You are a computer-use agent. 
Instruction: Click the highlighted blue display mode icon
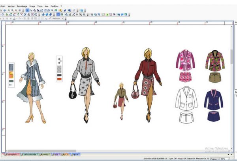58,14
